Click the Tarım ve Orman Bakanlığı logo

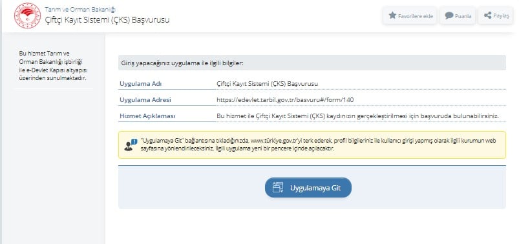point(28,15)
